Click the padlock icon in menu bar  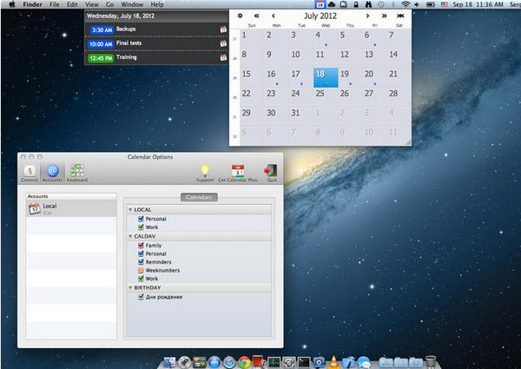click(356, 4)
